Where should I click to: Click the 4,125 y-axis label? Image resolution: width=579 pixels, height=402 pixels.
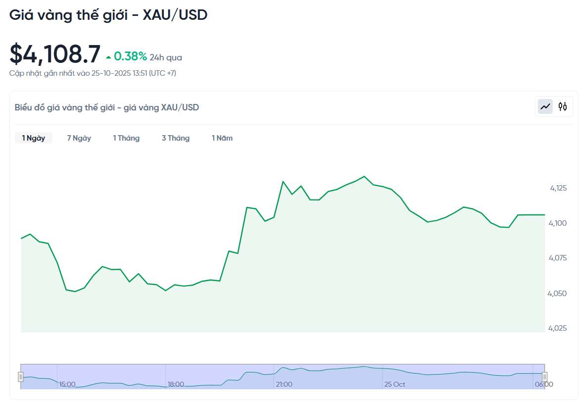point(558,188)
